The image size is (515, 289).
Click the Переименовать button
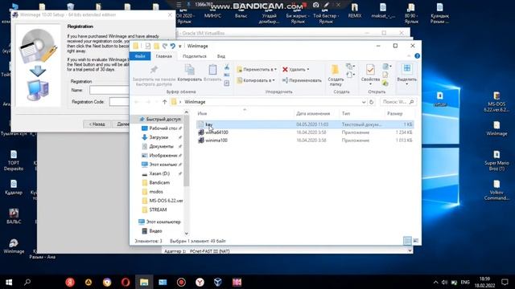click(x=302, y=80)
